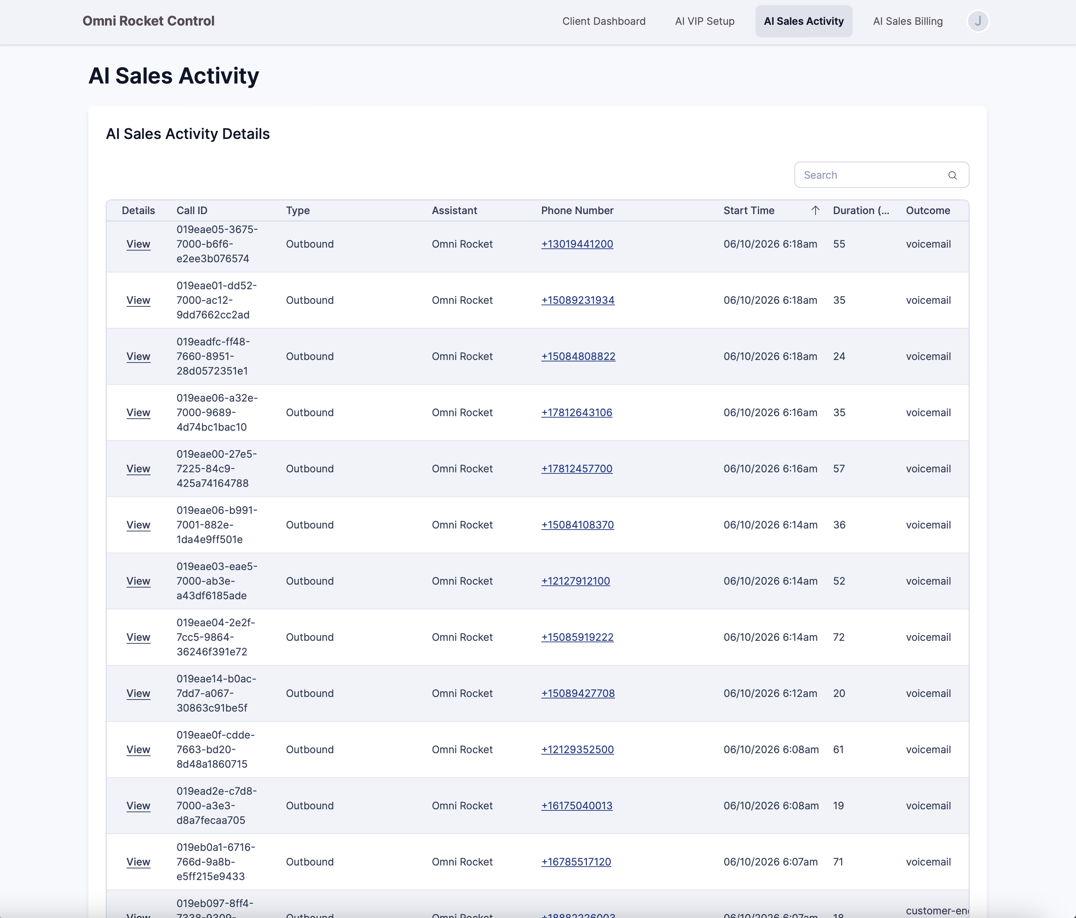This screenshot has height=918, width=1076.
Task: Open phone number +15085919222
Action: 577,637
